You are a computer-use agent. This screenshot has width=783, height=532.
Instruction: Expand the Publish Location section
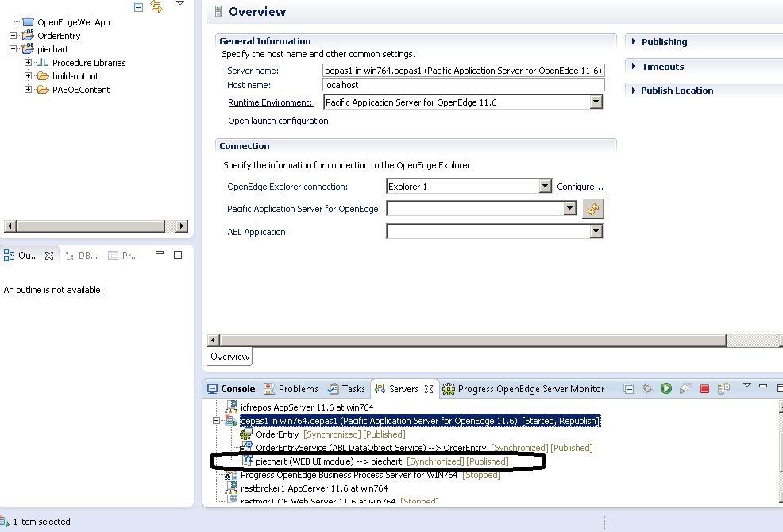634,91
